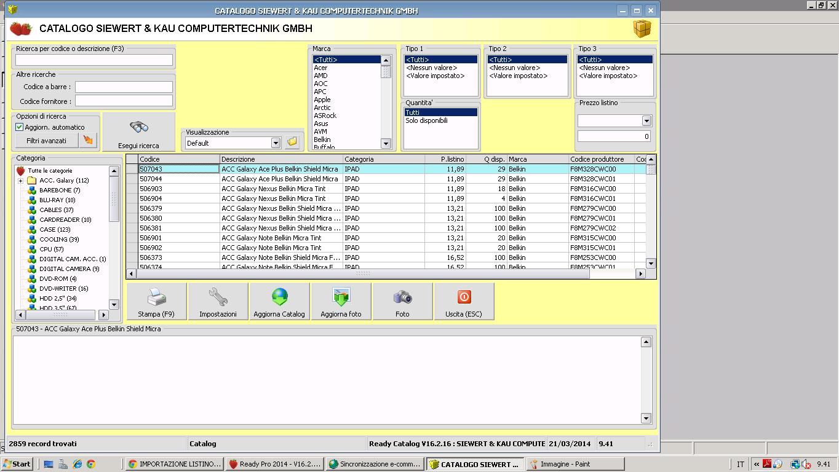Click the Uscita (ESC) exit button

464,301
